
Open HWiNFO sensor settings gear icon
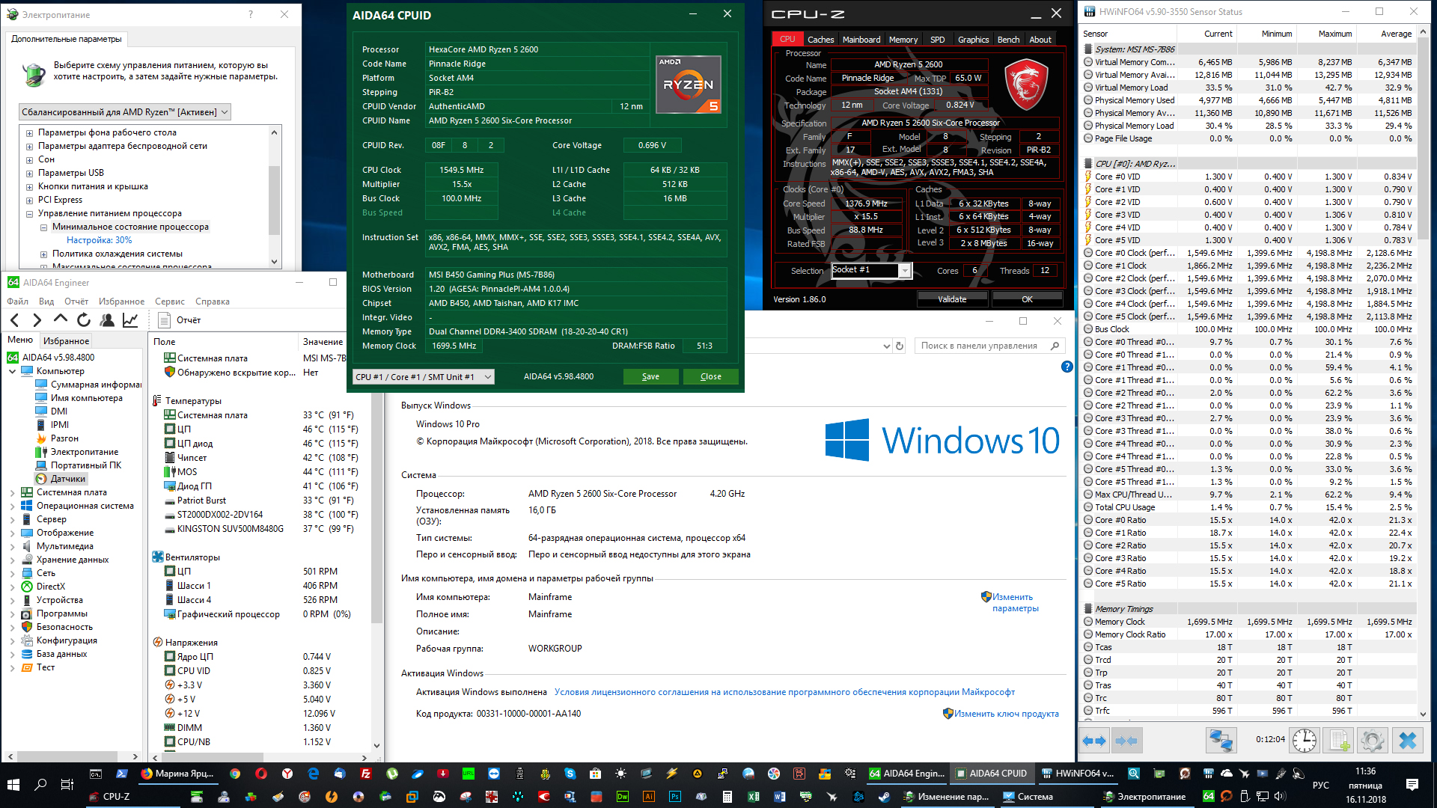click(x=1372, y=741)
